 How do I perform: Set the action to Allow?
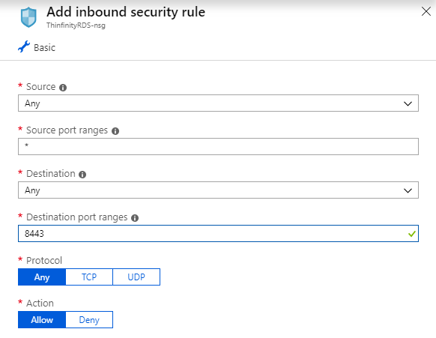tap(42, 320)
